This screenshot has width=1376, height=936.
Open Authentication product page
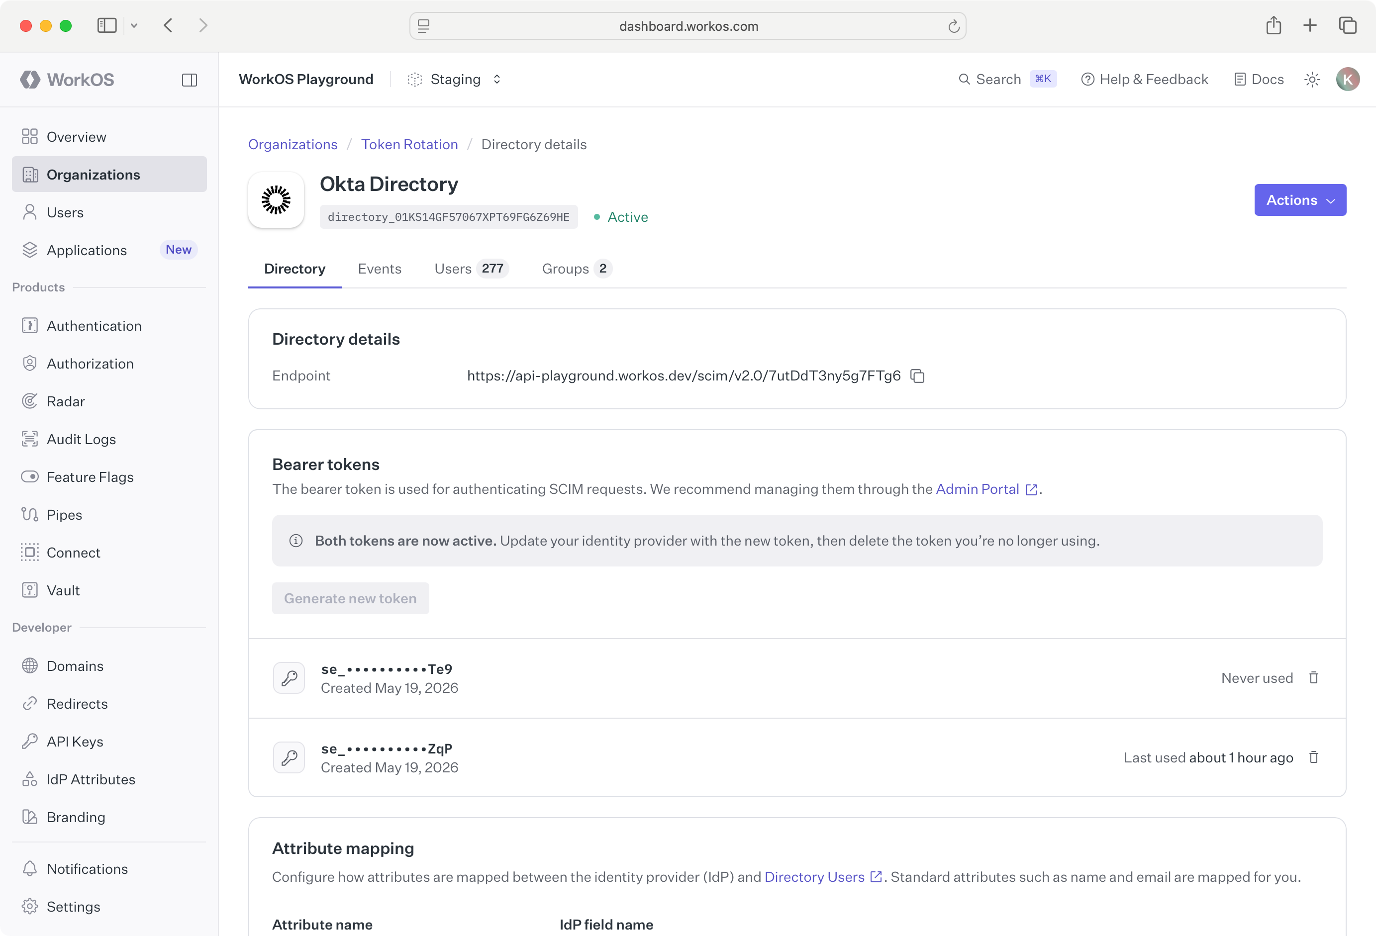tap(109, 326)
